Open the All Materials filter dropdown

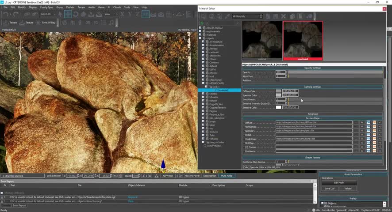tap(247, 16)
